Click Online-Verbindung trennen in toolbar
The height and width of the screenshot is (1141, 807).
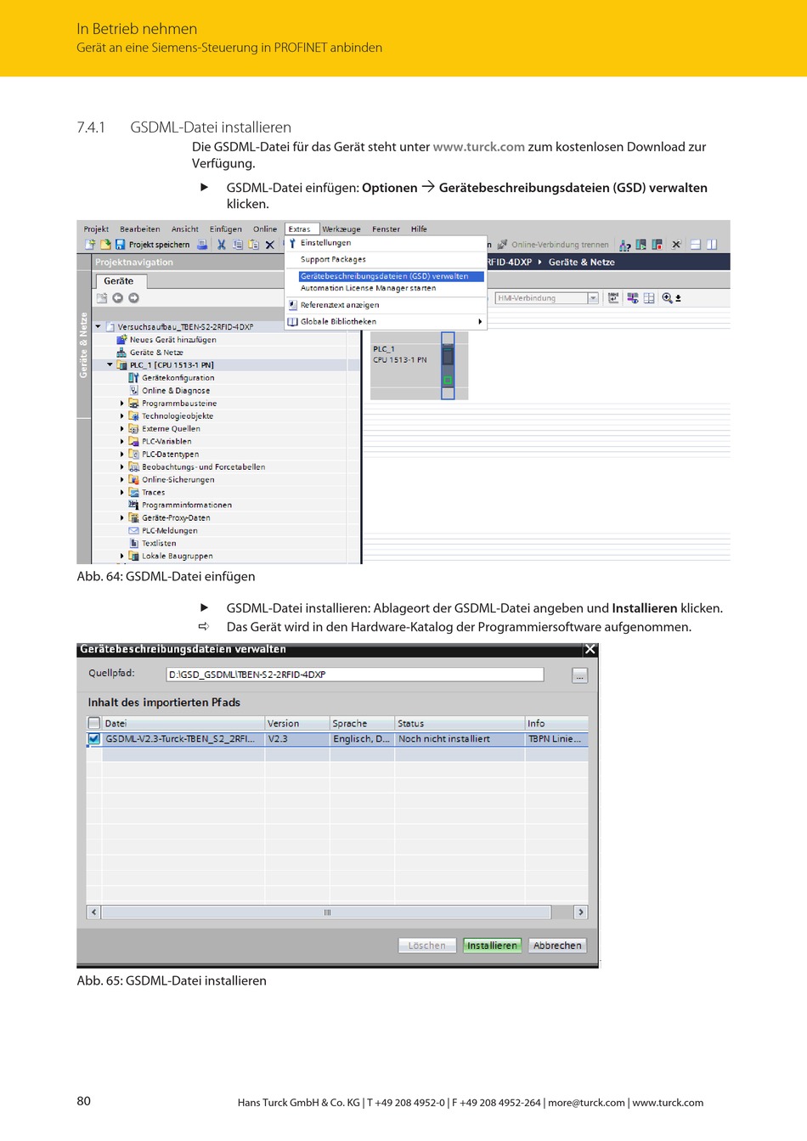pos(553,245)
